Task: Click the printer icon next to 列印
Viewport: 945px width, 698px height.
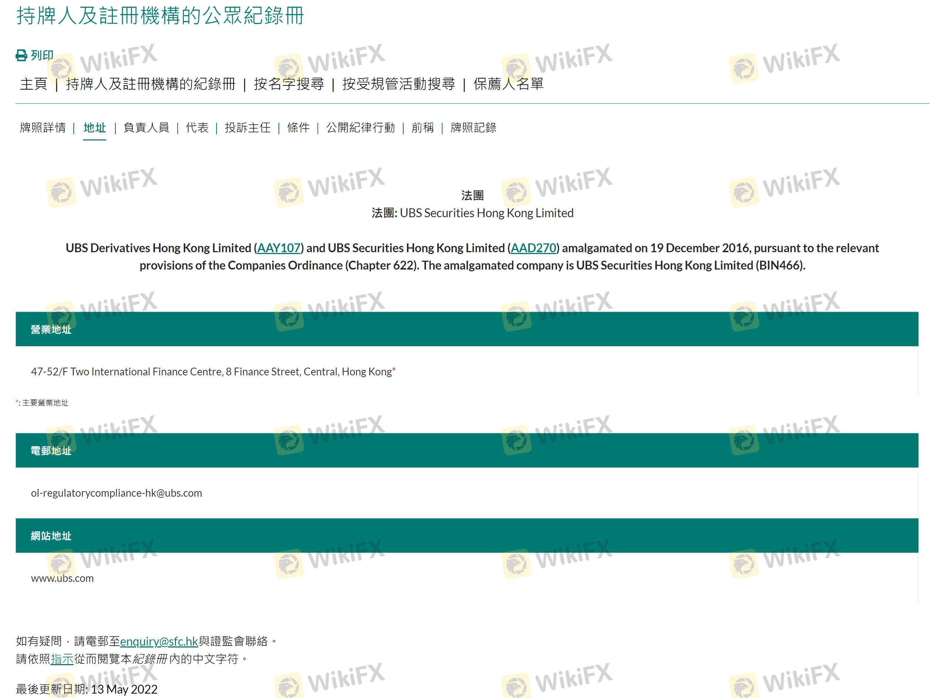Action: pyautogui.click(x=21, y=55)
